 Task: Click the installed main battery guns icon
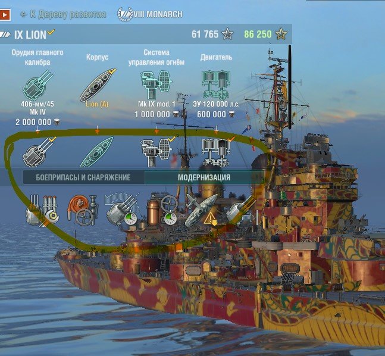pyautogui.click(x=39, y=152)
